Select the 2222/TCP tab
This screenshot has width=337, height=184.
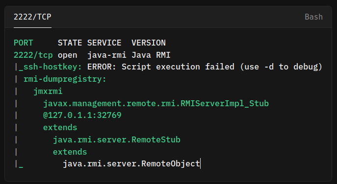(32, 17)
